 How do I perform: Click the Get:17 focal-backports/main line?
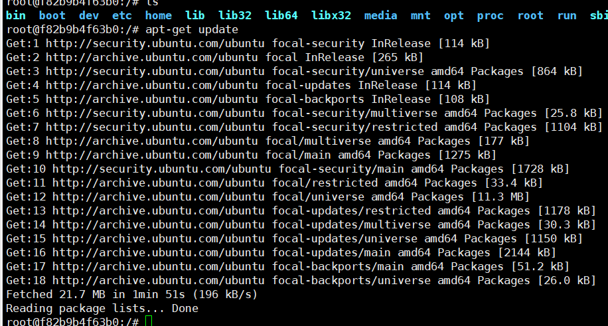pyautogui.click(x=287, y=267)
